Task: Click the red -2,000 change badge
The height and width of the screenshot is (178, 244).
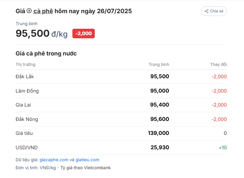Action: (84, 34)
